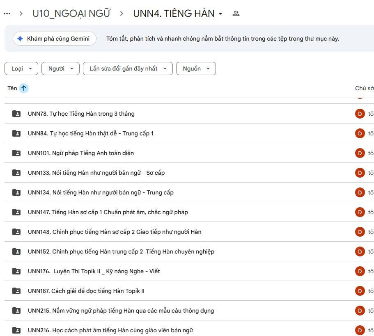Click owner avatar D in UNN147 row
This screenshot has height=336, width=374.
tap(360, 212)
